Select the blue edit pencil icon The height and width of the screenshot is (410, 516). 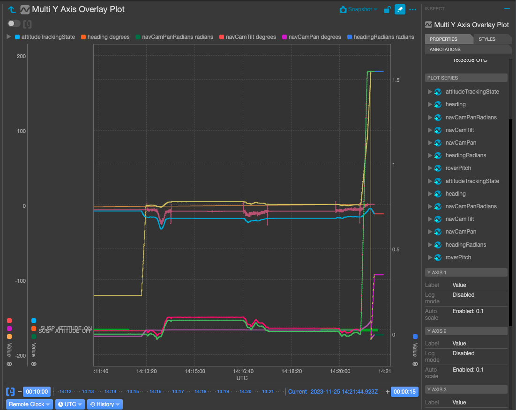400,9
